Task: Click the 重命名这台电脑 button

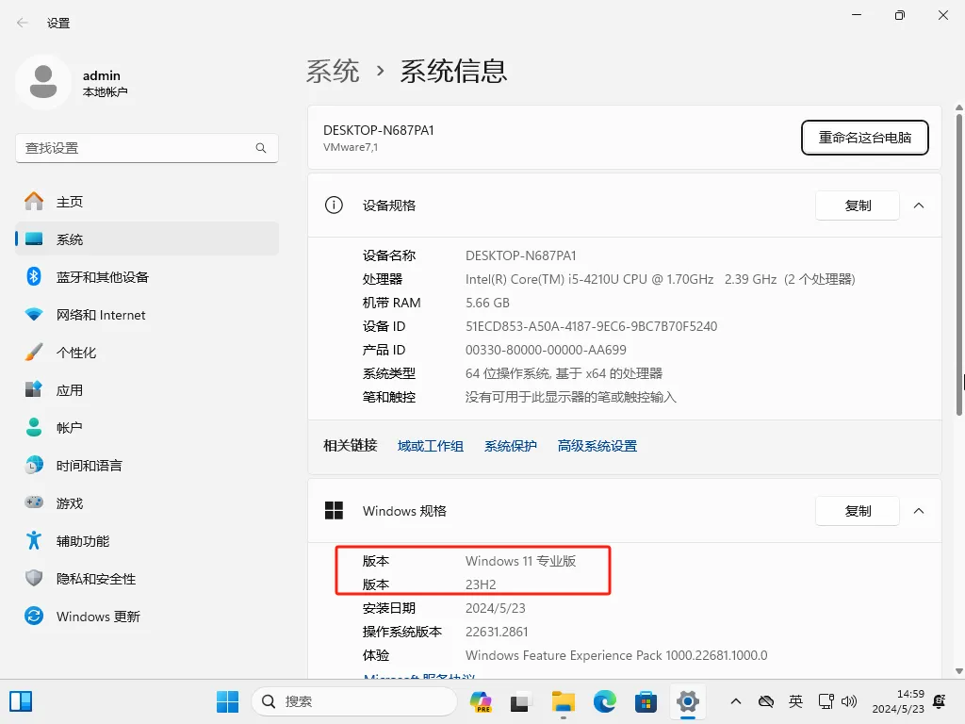Action: [865, 138]
